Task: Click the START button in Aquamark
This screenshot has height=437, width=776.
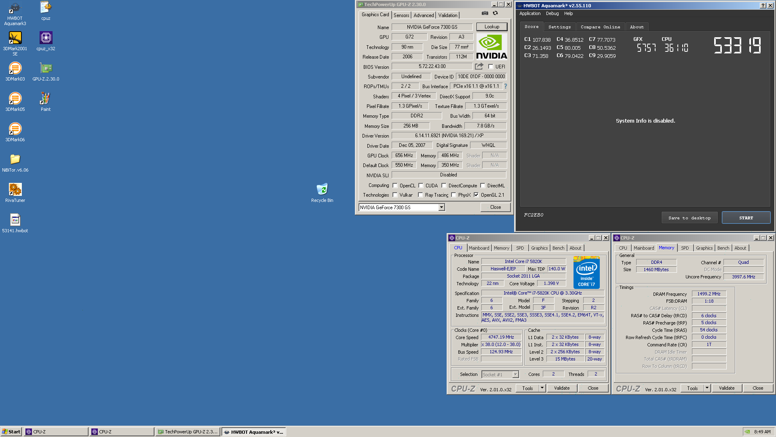Action: pyautogui.click(x=746, y=218)
